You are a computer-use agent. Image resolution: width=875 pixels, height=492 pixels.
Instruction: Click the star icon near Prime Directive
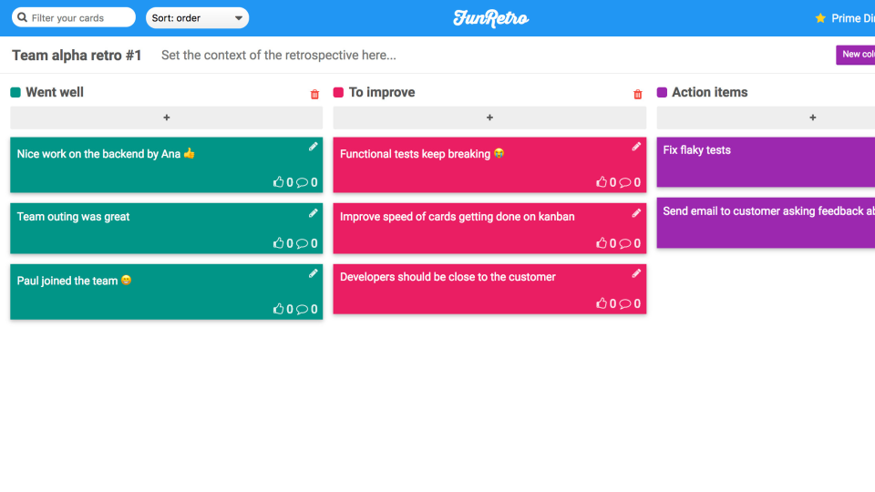pyautogui.click(x=820, y=18)
